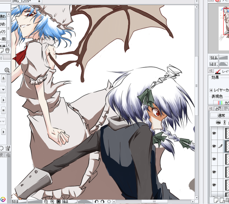The height and width of the screenshot is (204, 229).
Task: Open greyed-out dropdown in tool property
Action: click(3, 121)
